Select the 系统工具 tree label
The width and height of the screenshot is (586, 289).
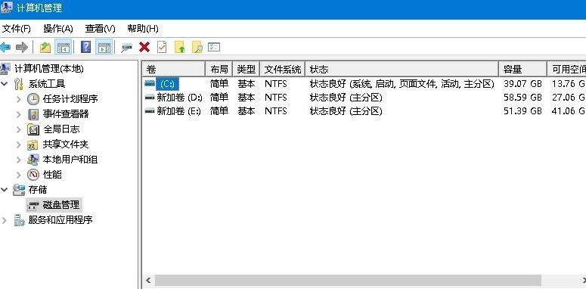(47, 84)
